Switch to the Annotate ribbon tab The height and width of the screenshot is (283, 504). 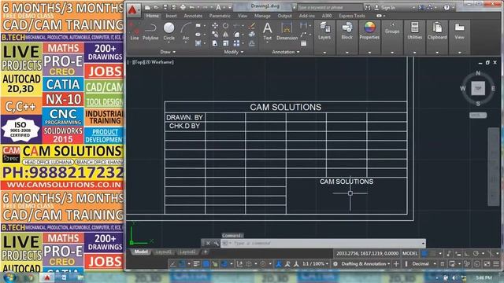(x=193, y=16)
